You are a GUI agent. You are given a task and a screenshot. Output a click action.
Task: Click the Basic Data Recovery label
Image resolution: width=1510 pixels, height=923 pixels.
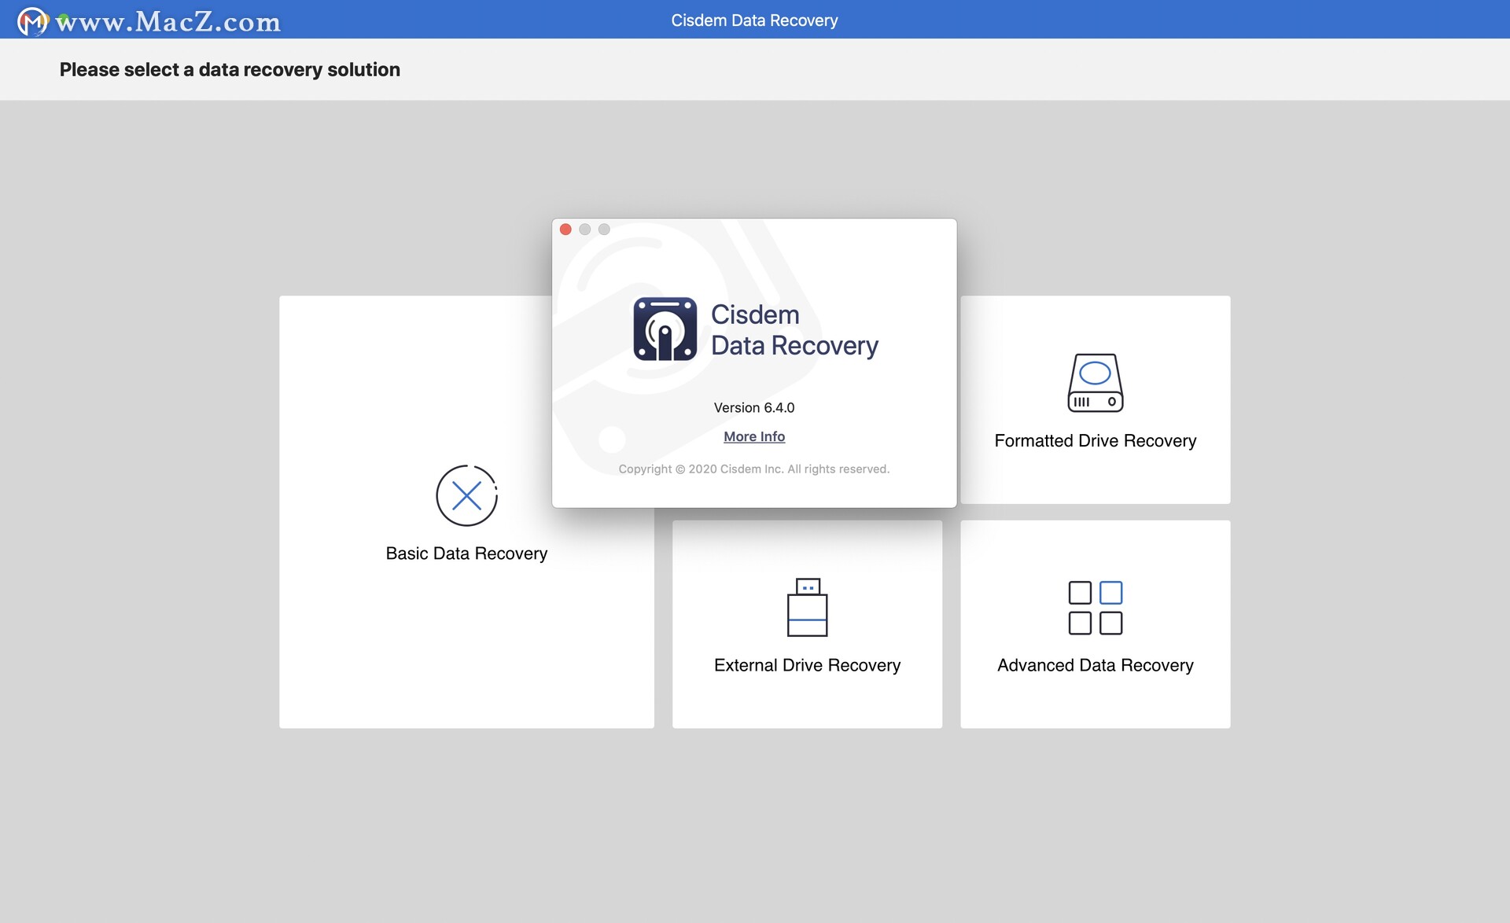pyautogui.click(x=466, y=553)
